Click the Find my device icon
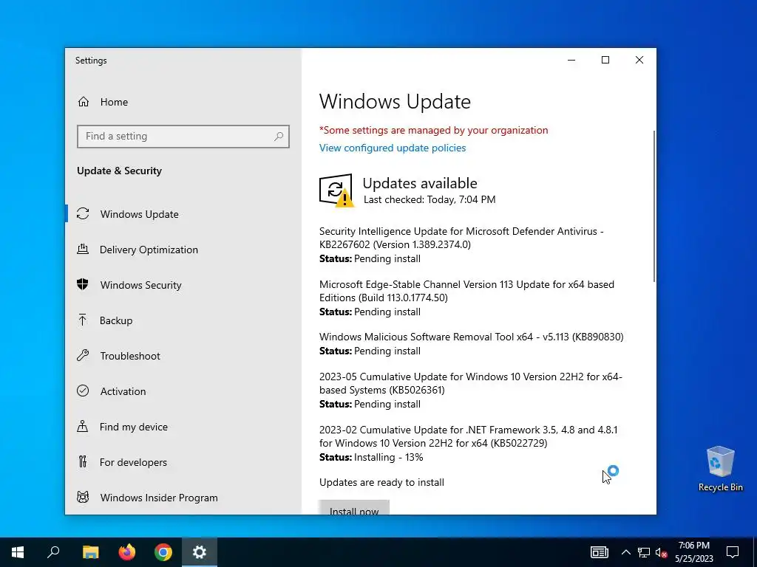Viewport: 757px width, 567px height. pyautogui.click(x=83, y=426)
